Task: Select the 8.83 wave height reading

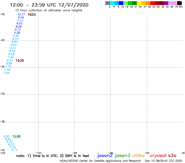Action: 15,42
